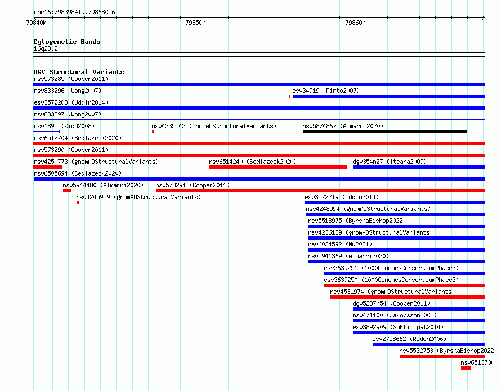Screen dimensions: 501x390
Task: Select esv3892909 (Suktitipat2014) label
Action: [398, 327]
